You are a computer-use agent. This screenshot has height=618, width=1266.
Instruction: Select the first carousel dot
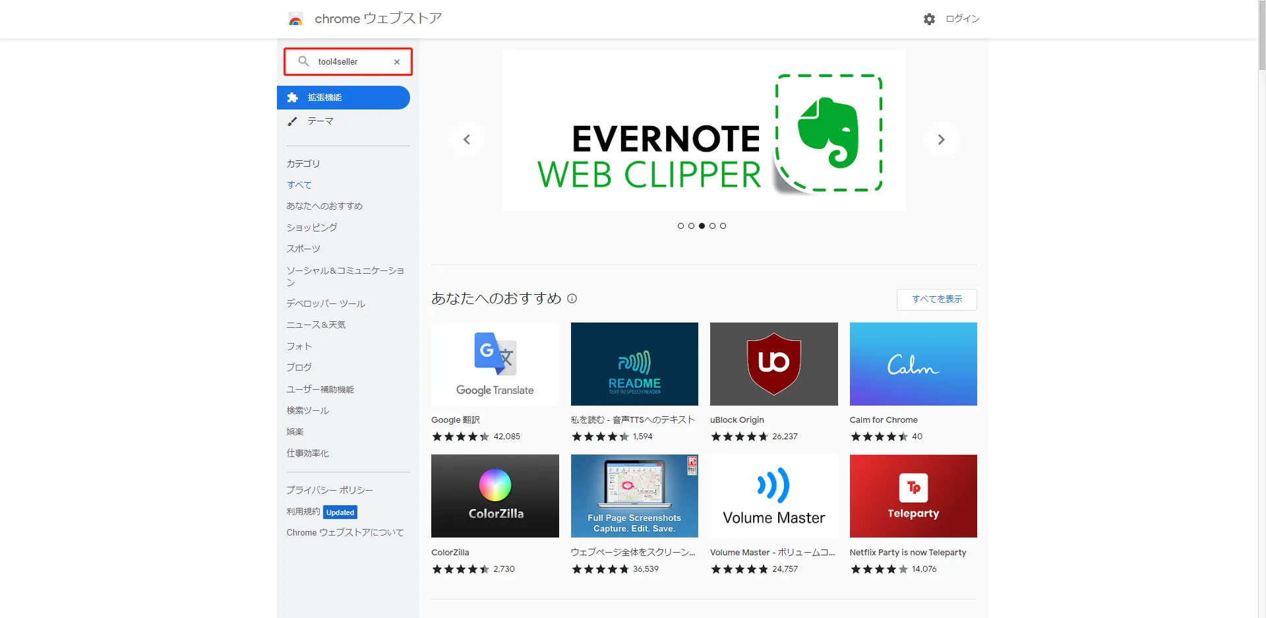point(680,226)
